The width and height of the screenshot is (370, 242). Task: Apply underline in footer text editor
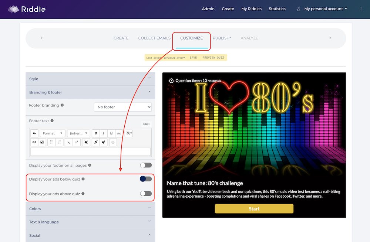pyautogui.click(x=111, y=133)
